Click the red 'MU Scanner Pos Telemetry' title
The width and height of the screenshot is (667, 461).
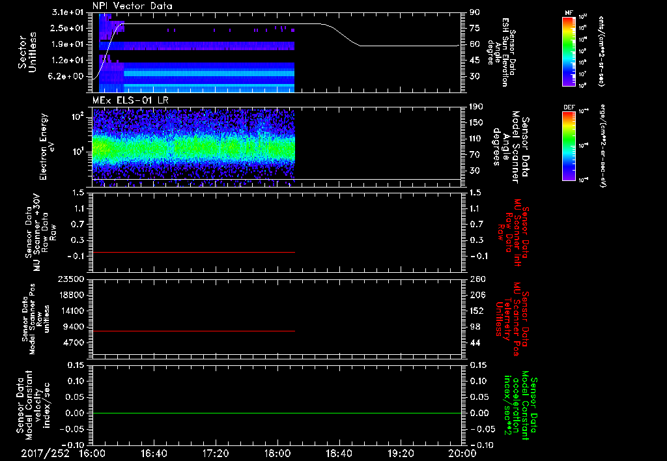tap(513, 319)
